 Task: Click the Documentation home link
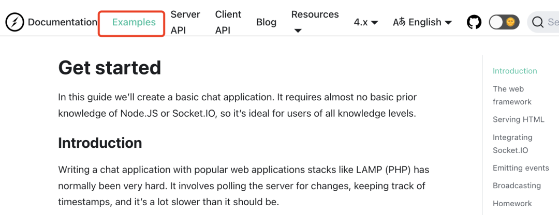coord(62,22)
